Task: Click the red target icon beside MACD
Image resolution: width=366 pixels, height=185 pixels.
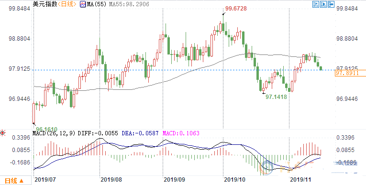Action: click(3, 133)
